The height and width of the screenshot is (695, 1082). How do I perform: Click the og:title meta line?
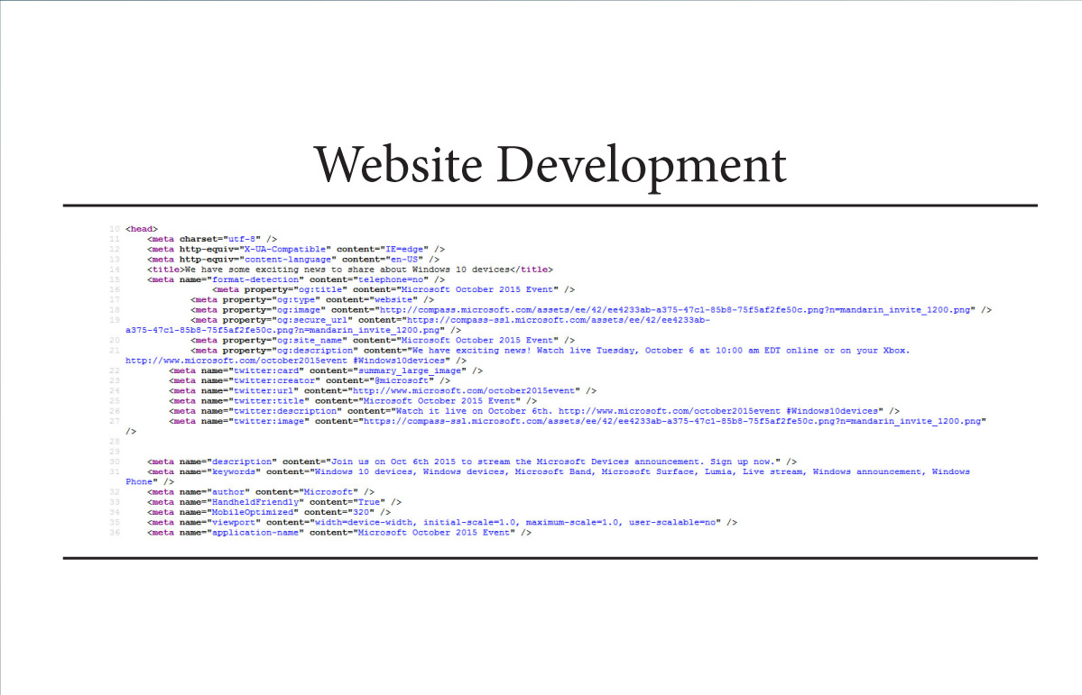393,289
